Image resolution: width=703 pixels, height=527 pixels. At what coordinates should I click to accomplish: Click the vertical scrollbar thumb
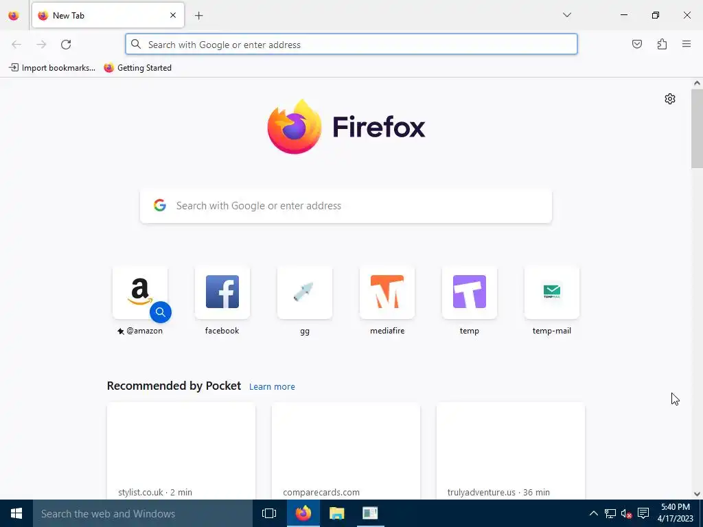pyautogui.click(x=697, y=128)
